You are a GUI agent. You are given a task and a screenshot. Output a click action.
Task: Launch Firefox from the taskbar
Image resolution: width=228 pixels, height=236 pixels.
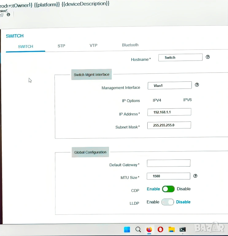pyautogui.click(x=149, y=230)
